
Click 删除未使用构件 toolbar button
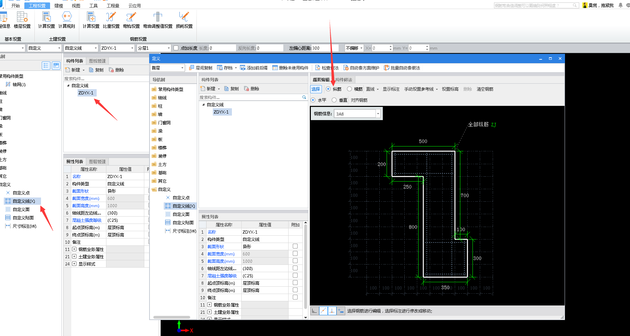point(290,68)
